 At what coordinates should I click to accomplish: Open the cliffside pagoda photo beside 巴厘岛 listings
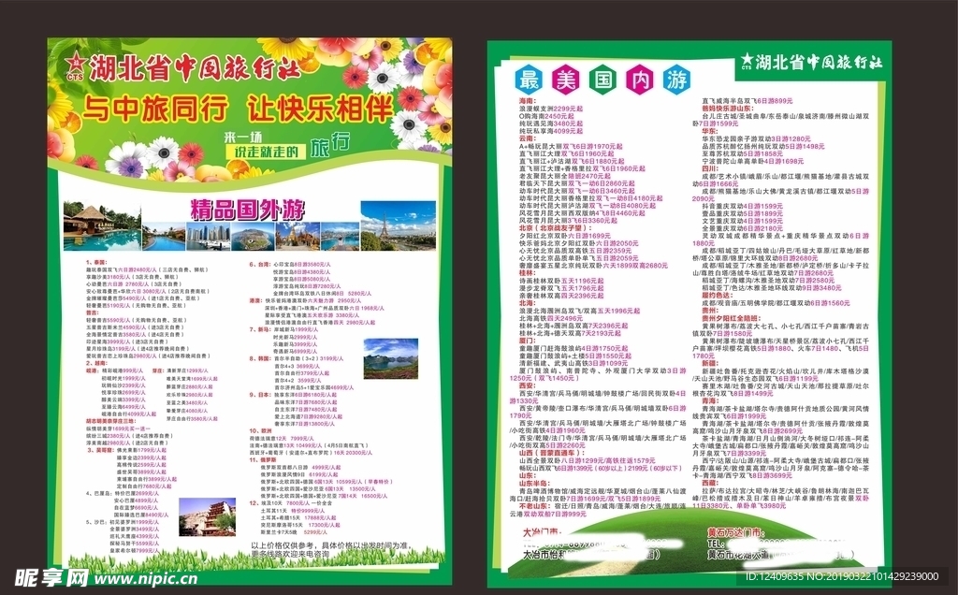[207, 517]
